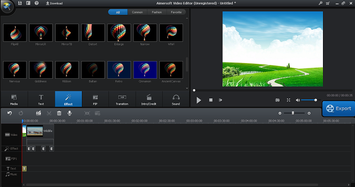This screenshot has width=355, height=187.
Task: Select the Whirl effect thumbnail
Action: click(x=171, y=33)
